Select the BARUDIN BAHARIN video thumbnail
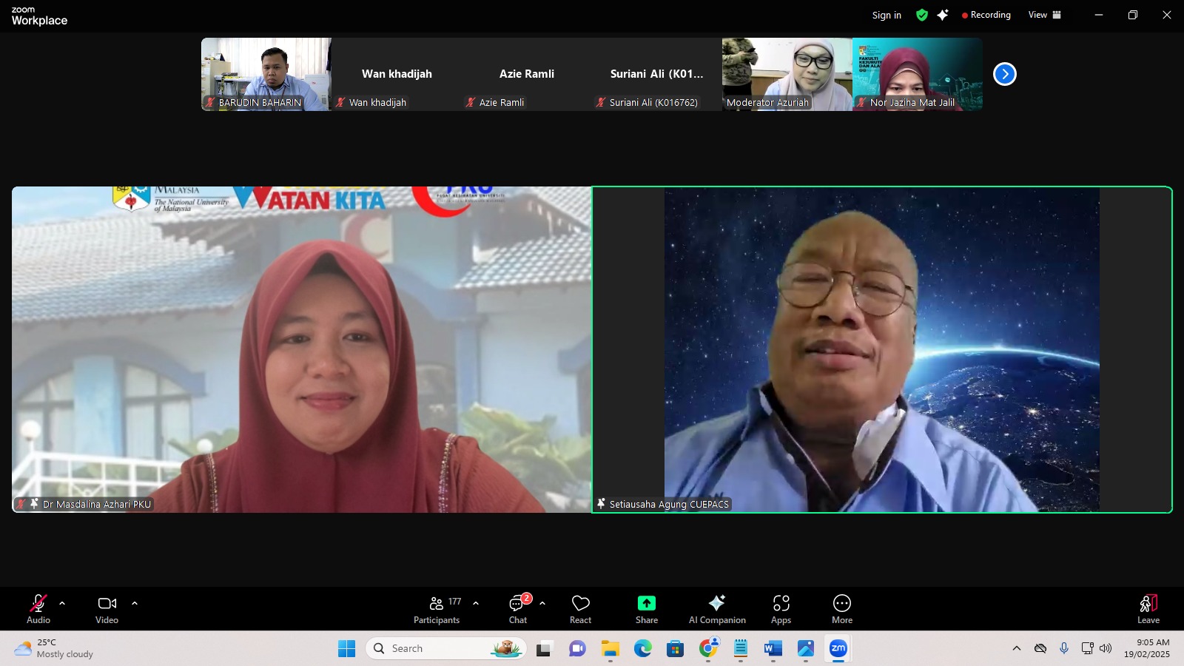Viewport: 1184px width, 666px height. pyautogui.click(x=266, y=74)
